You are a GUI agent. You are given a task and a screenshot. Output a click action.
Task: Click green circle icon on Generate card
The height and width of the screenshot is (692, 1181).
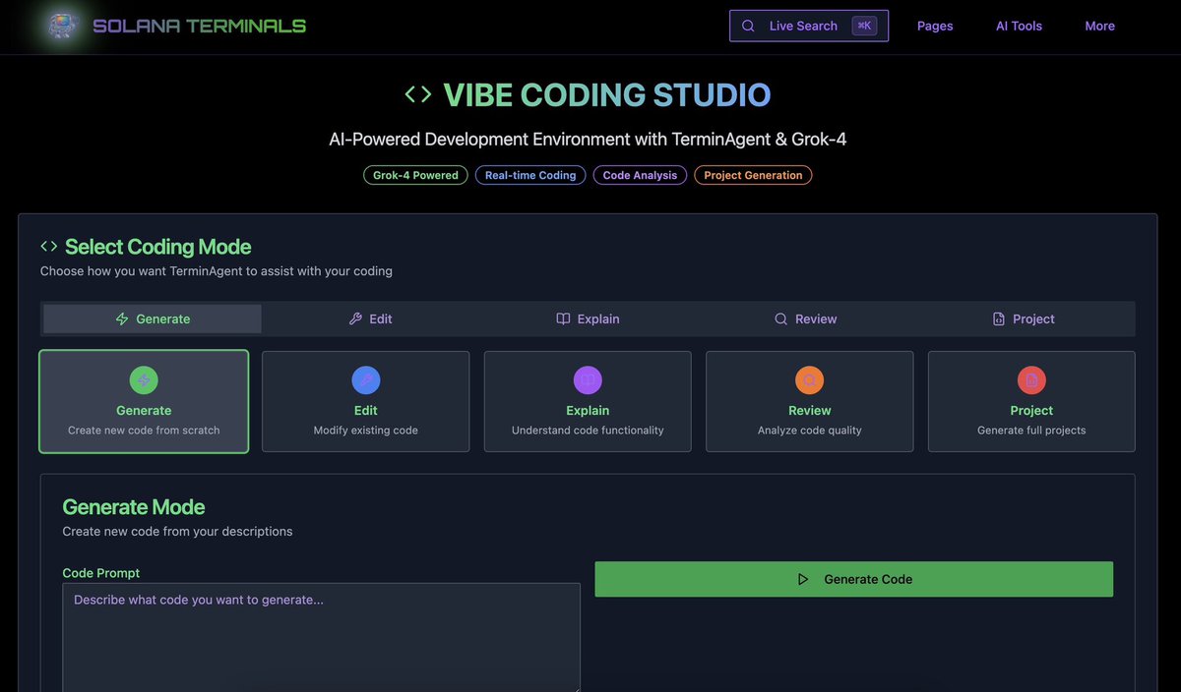[144, 380]
